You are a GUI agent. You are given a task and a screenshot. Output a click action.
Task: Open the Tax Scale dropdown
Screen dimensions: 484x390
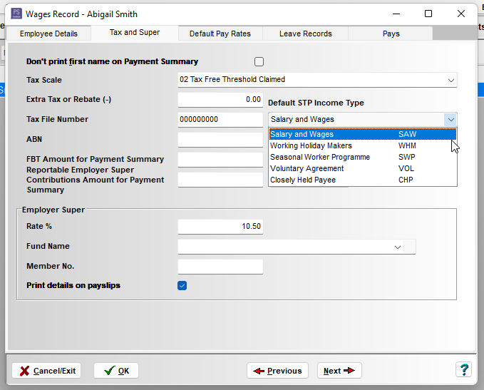[450, 80]
